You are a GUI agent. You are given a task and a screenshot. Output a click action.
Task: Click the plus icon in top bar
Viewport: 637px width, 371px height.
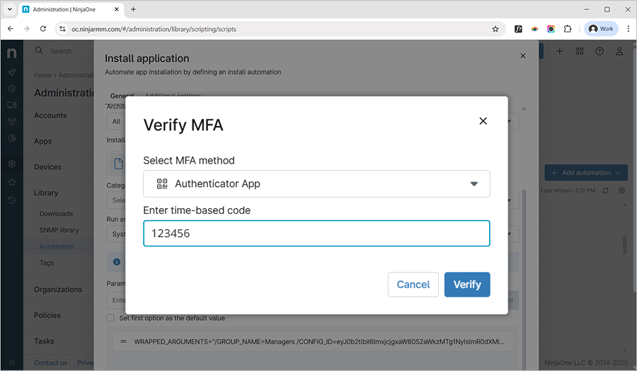pos(559,52)
